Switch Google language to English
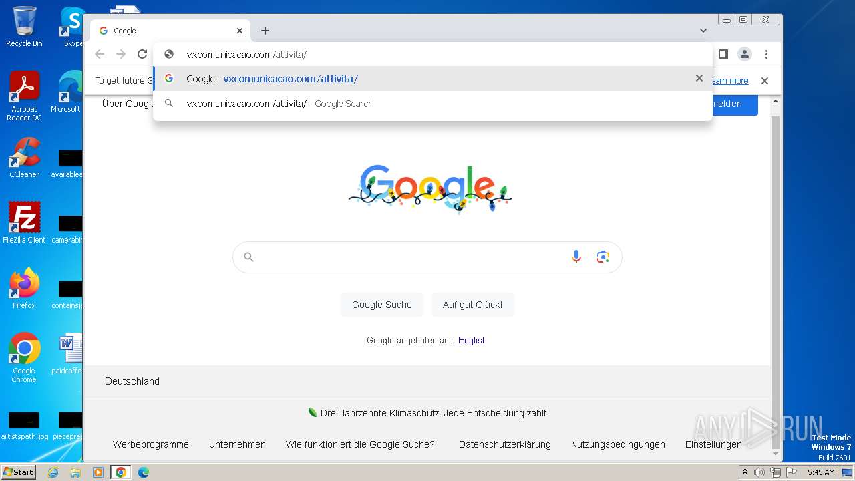The height and width of the screenshot is (481, 855). tap(472, 340)
